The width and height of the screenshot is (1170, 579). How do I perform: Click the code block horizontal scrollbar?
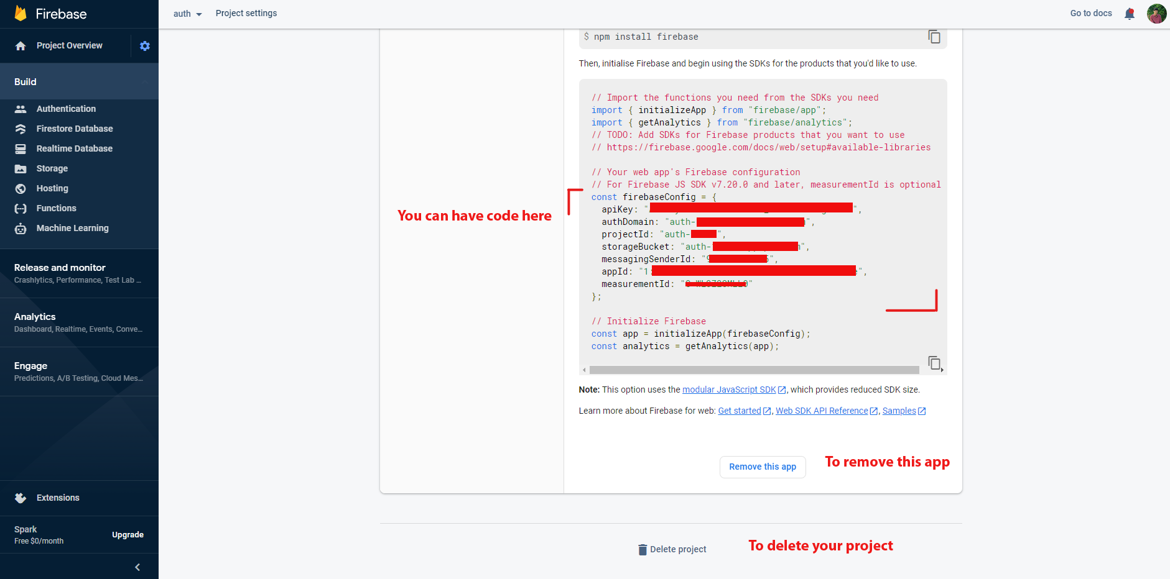(754, 370)
